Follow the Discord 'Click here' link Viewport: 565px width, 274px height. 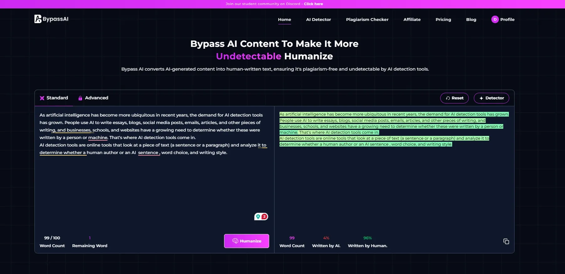tap(313, 4)
